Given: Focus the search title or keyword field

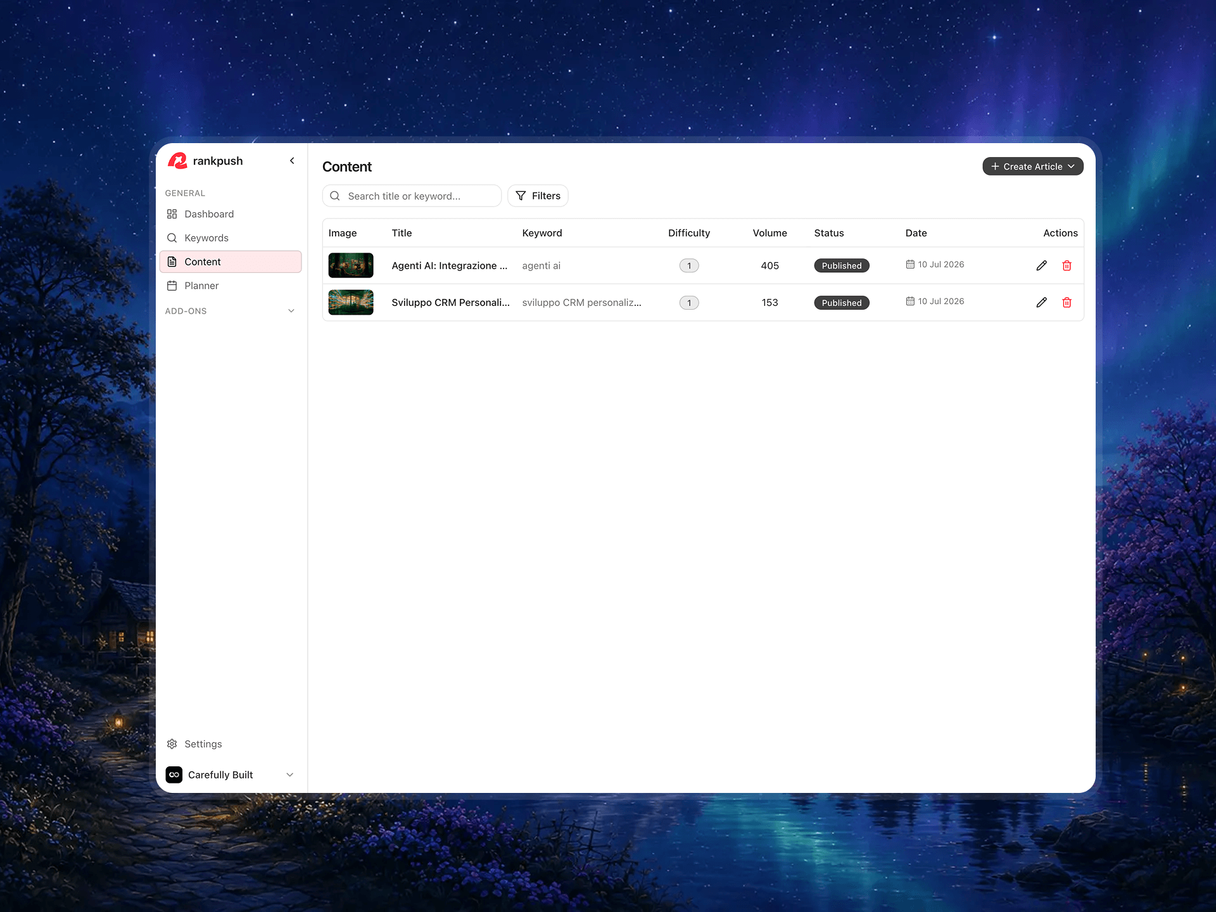Looking at the screenshot, I should pos(412,196).
